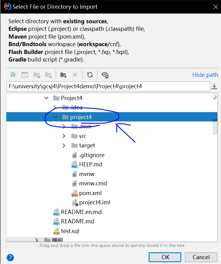Refresh the file tree
The image size is (221, 264).
pos(90,75)
